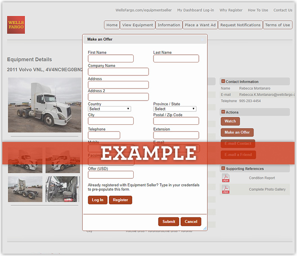Focus the City field
Image resolution: width=297 pixels, height=256 pixels.
point(111,121)
